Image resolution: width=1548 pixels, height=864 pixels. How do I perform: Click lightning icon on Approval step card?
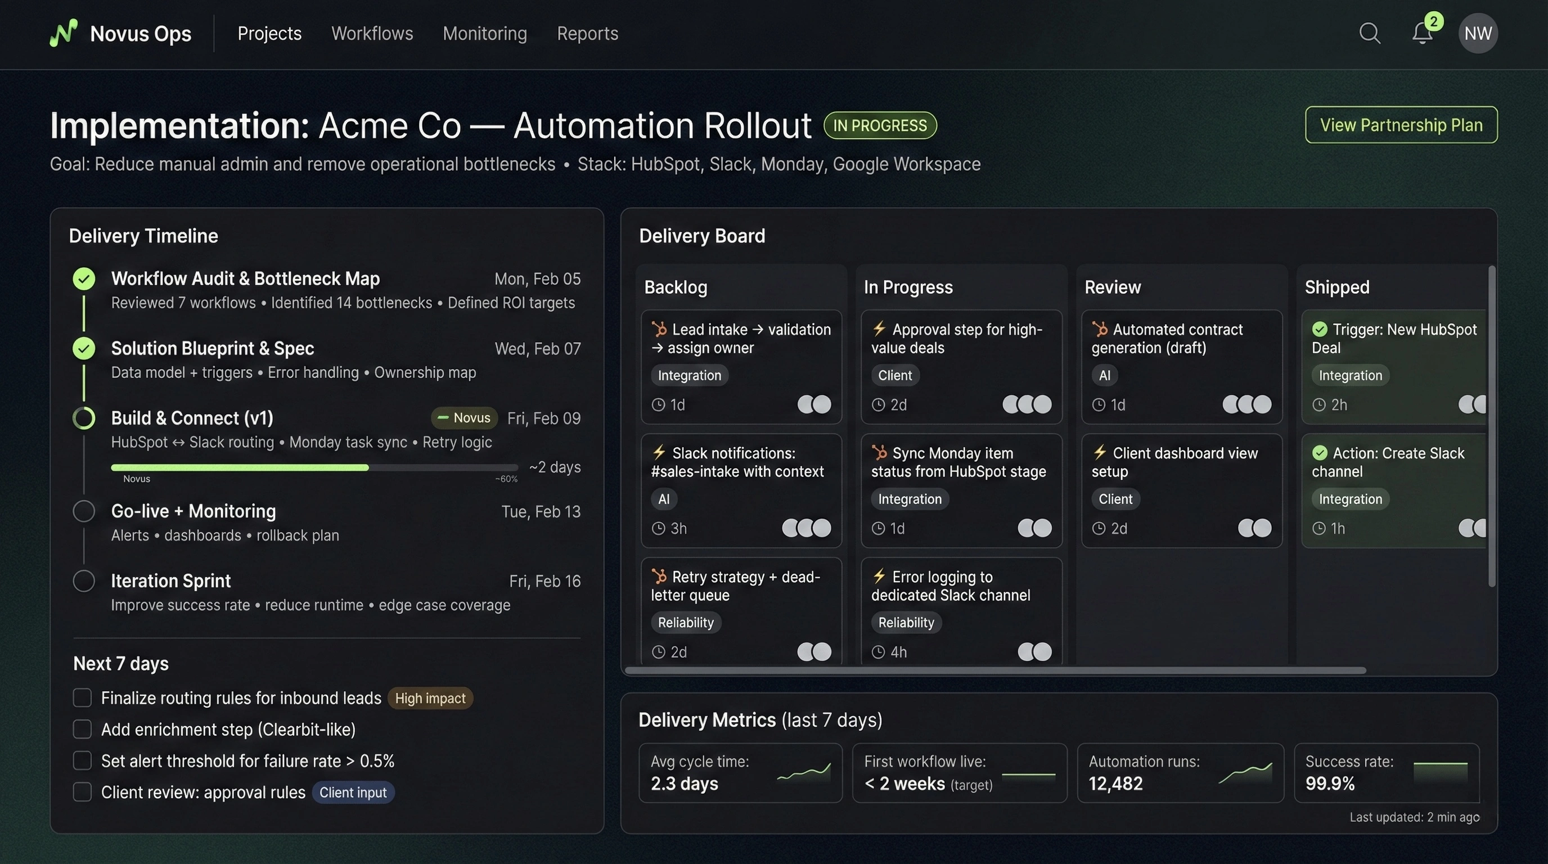tap(879, 328)
